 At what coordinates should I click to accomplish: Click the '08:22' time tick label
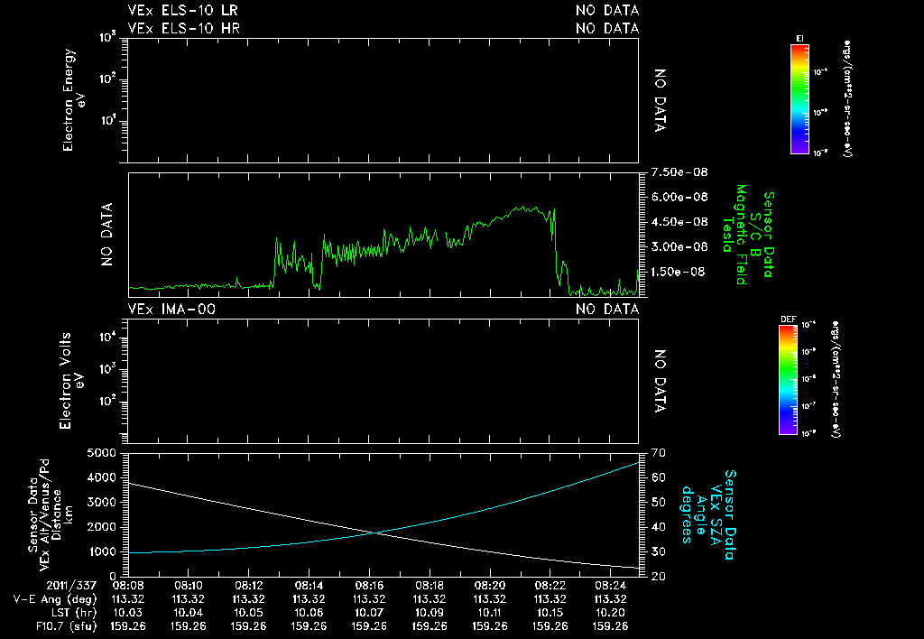(x=550, y=586)
